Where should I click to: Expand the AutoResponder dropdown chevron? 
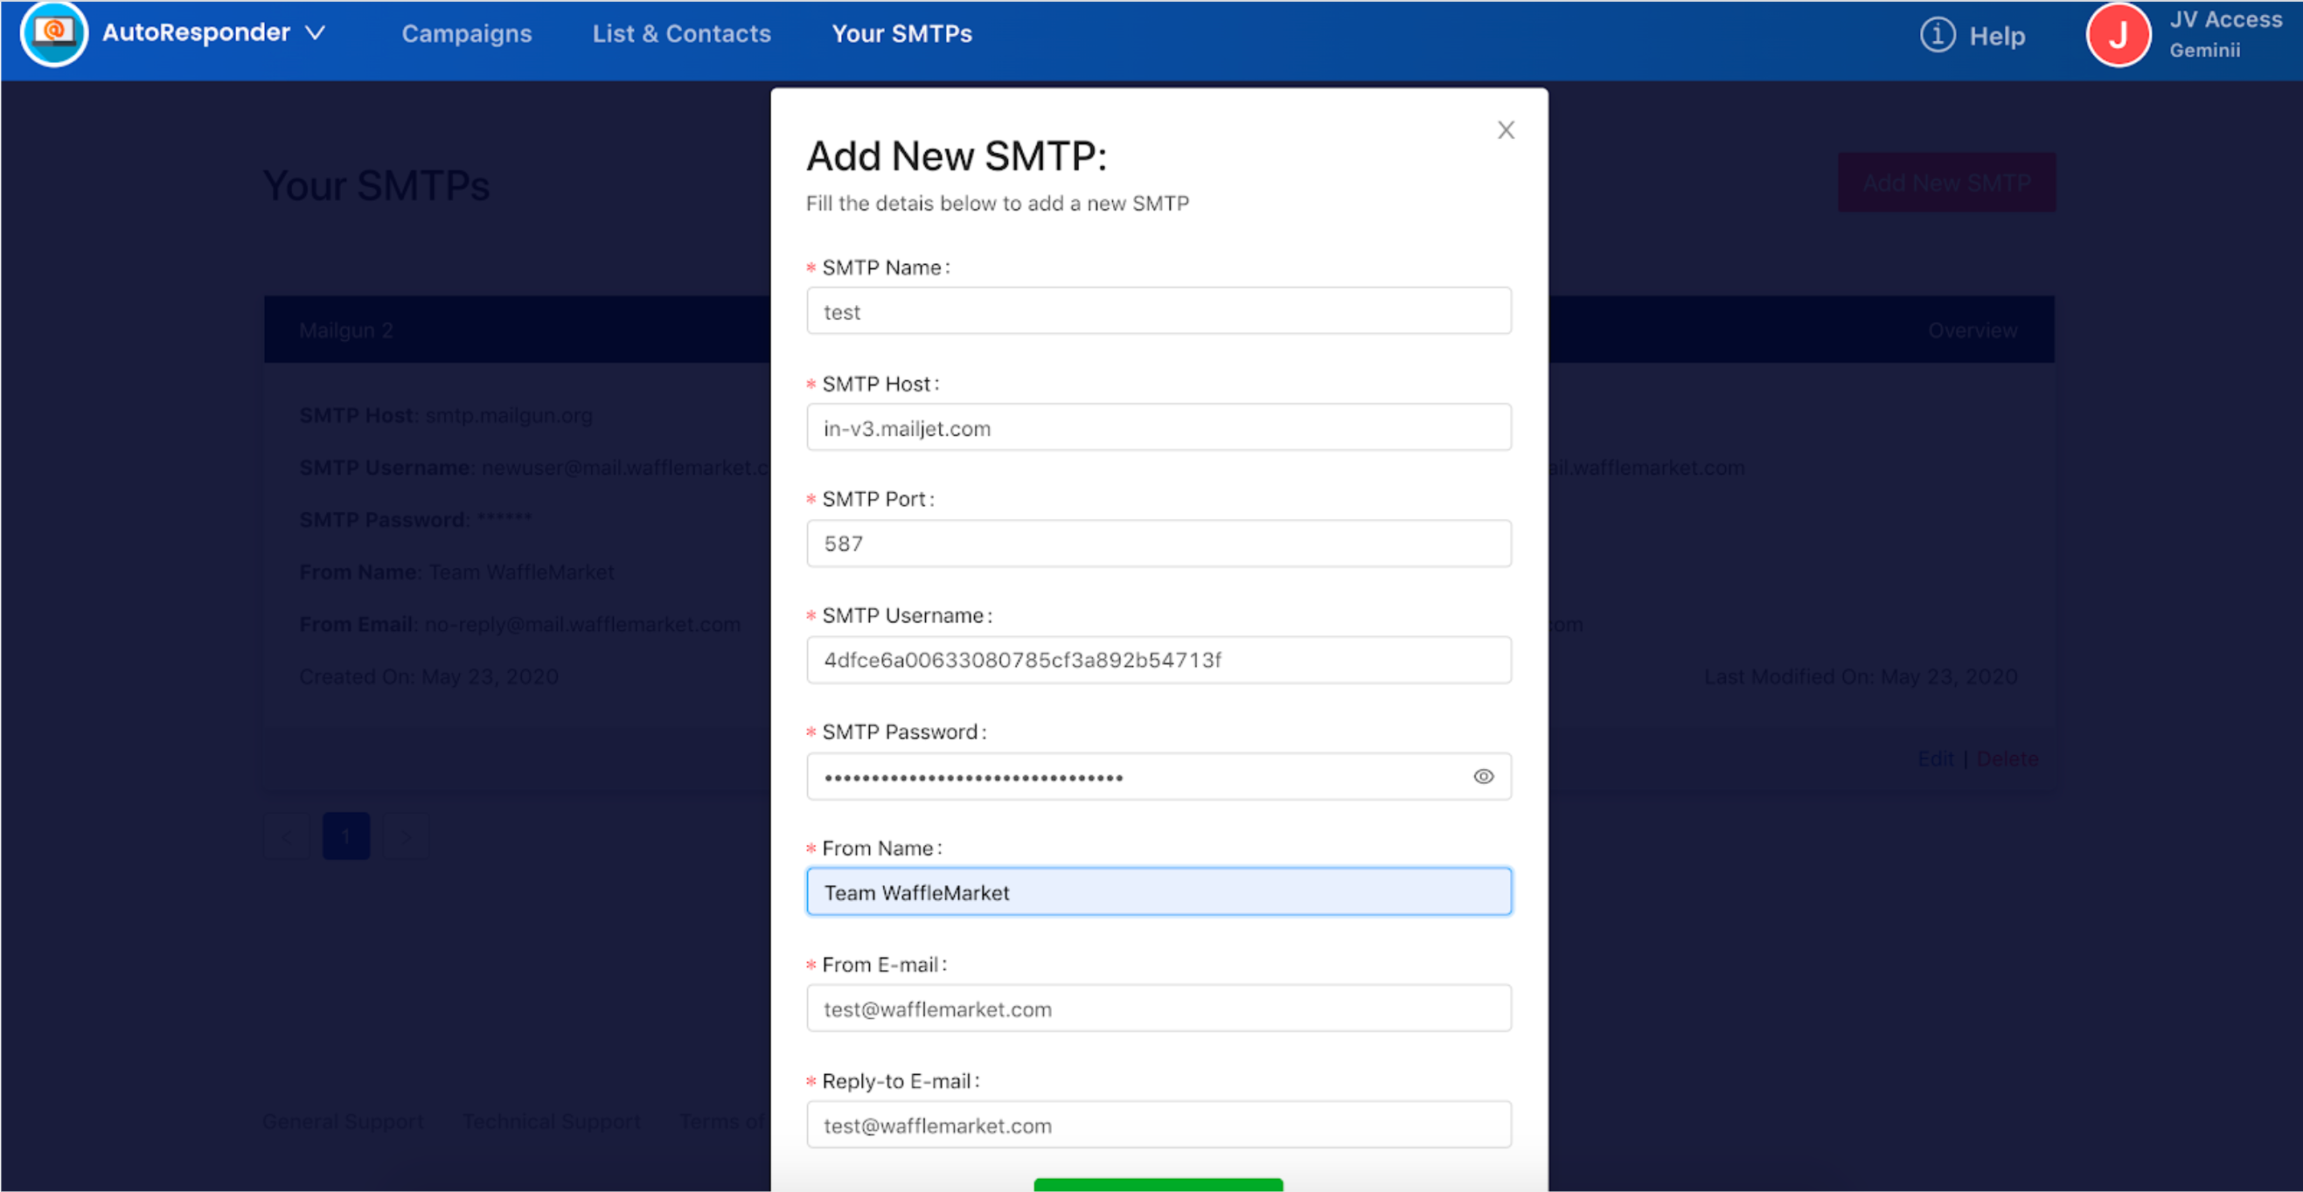(x=316, y=33)
